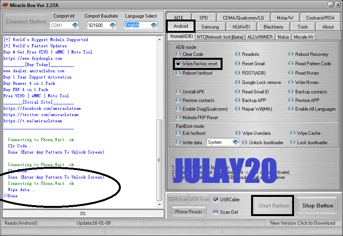This screenshot has height=236, width=343.
Task: Open the Mircale AV sub-tab
Action: tap(303, 37)
